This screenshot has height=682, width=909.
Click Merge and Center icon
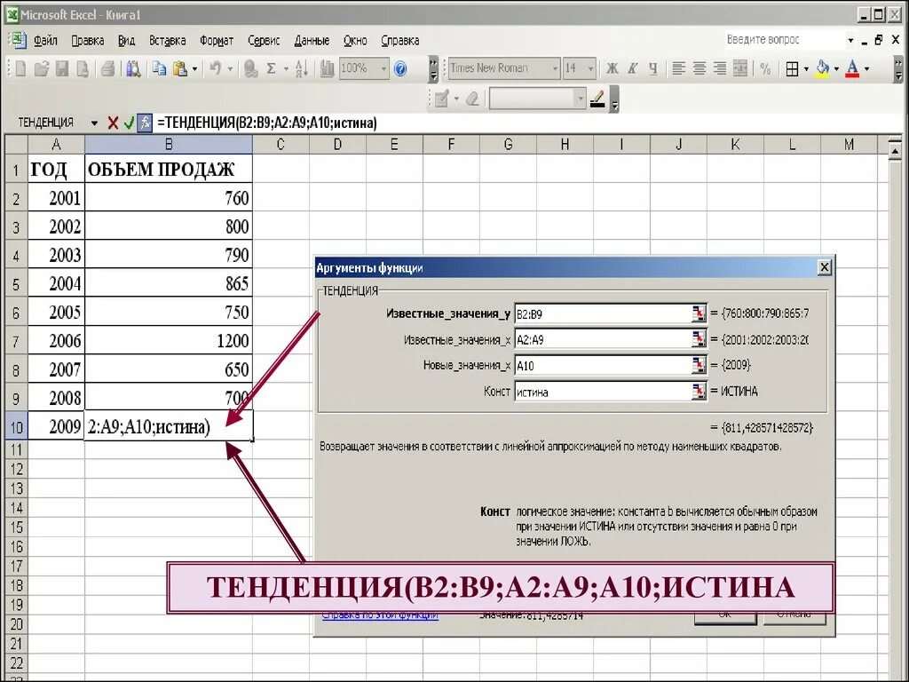pos(740,69)
